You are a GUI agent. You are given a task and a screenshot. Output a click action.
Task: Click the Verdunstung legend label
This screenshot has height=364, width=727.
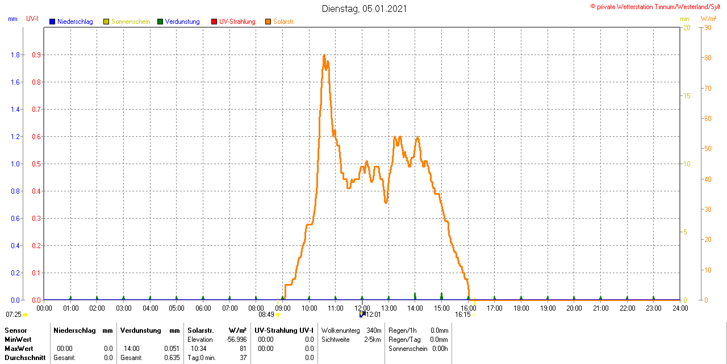pyautogui.click(x=182, y=22)
